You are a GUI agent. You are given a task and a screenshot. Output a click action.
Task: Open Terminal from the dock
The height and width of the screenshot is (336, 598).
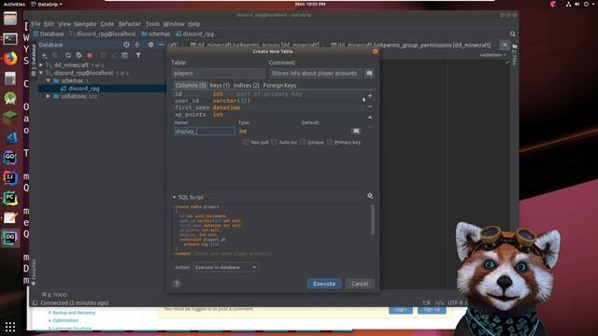point(10,38)
